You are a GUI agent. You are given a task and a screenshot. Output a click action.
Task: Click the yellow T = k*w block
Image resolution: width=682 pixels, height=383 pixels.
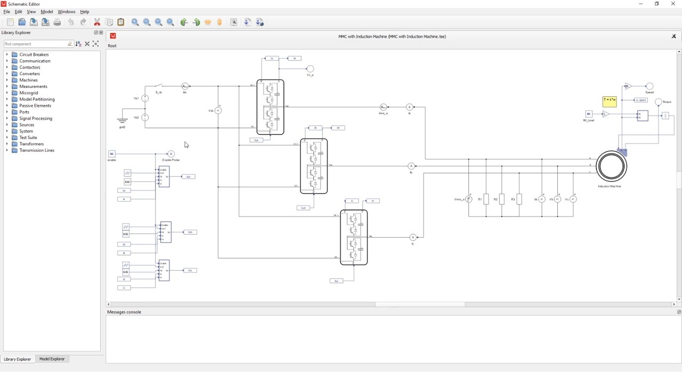pyautogui.click(x=610, y=102)
